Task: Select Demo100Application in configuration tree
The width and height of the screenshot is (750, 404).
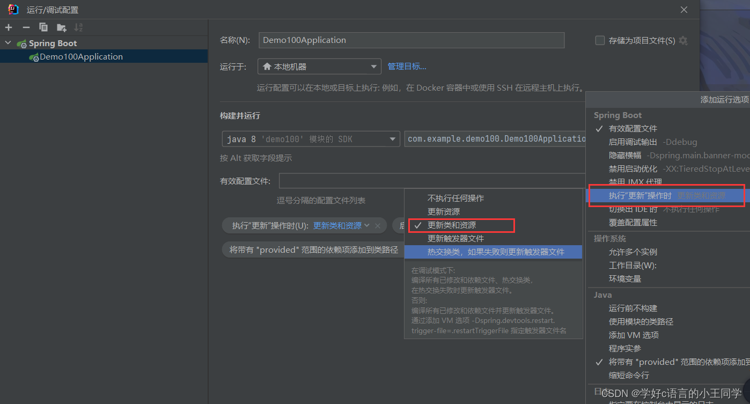Action: [104, 57]
